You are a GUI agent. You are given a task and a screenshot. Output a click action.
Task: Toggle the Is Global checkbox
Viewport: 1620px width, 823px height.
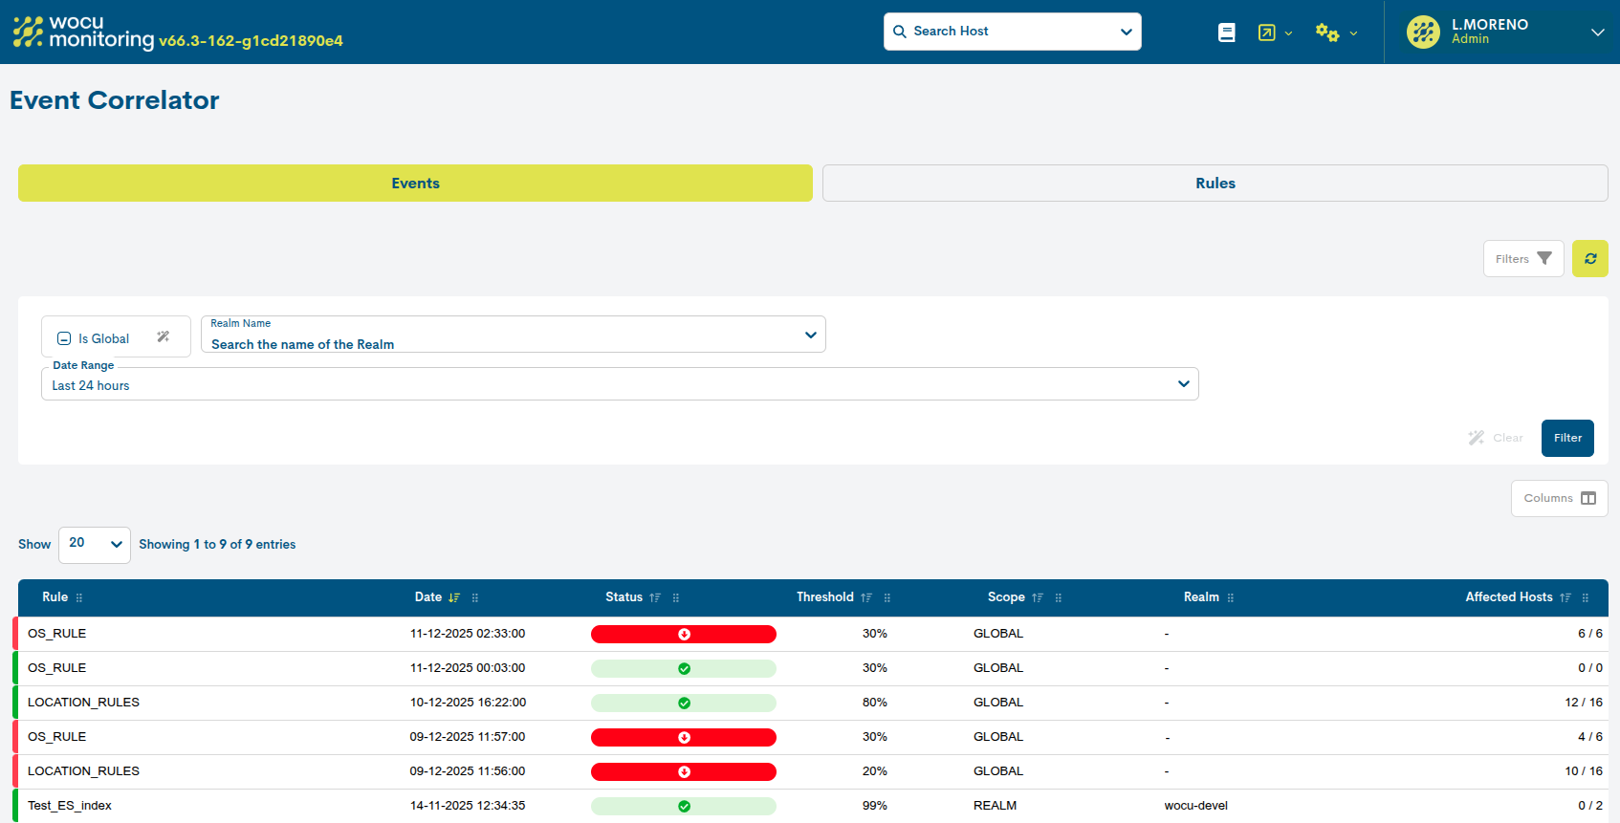pos(64,338)
